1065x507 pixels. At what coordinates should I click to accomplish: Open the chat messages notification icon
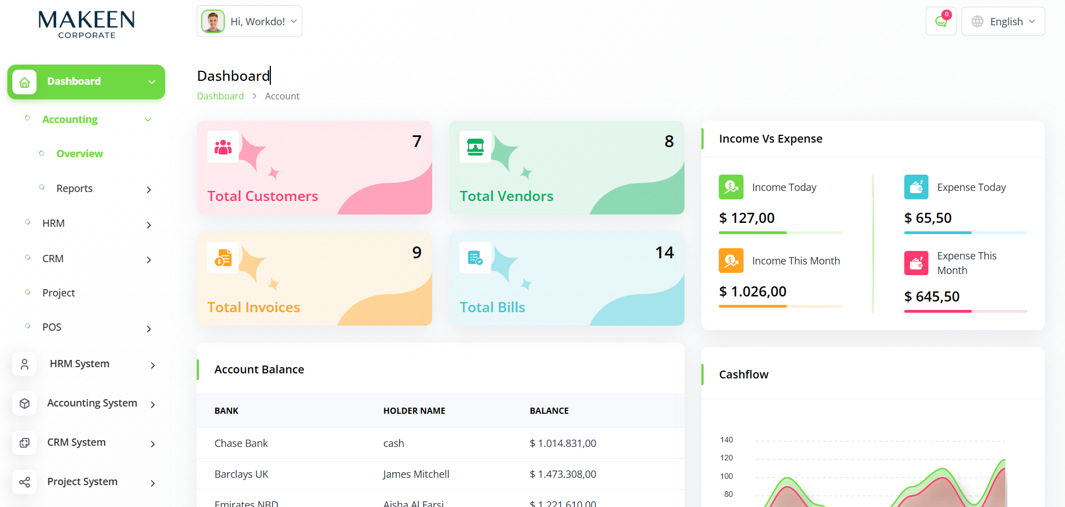[x=941, y=21]
